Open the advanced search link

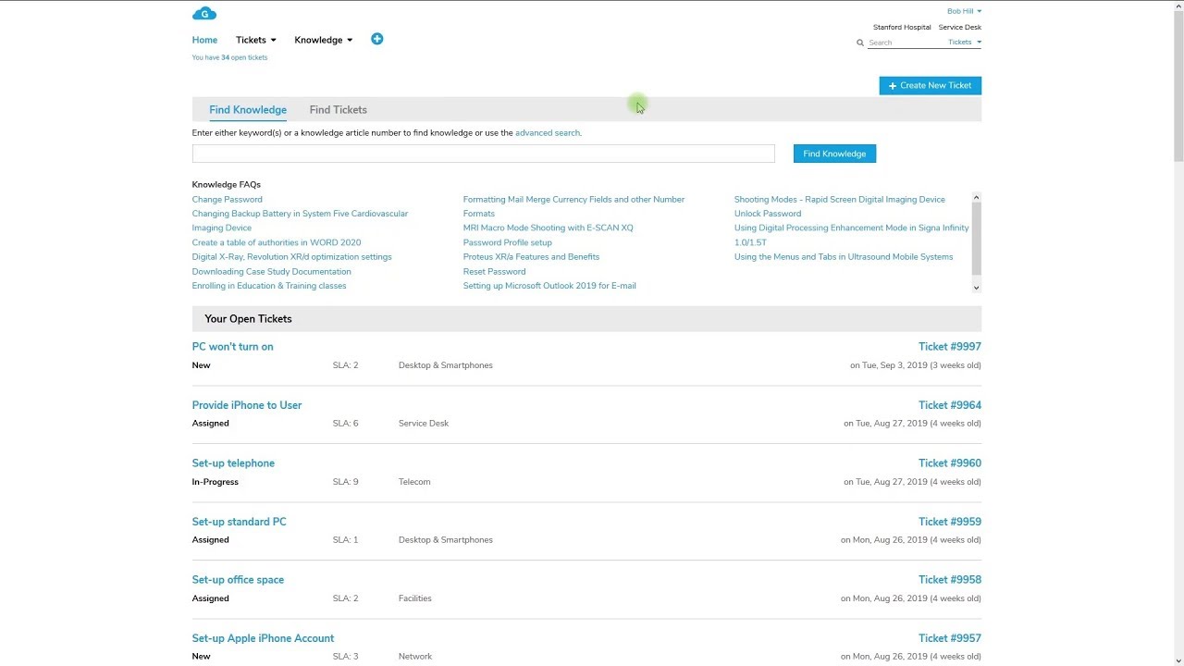tap(548, 133)
